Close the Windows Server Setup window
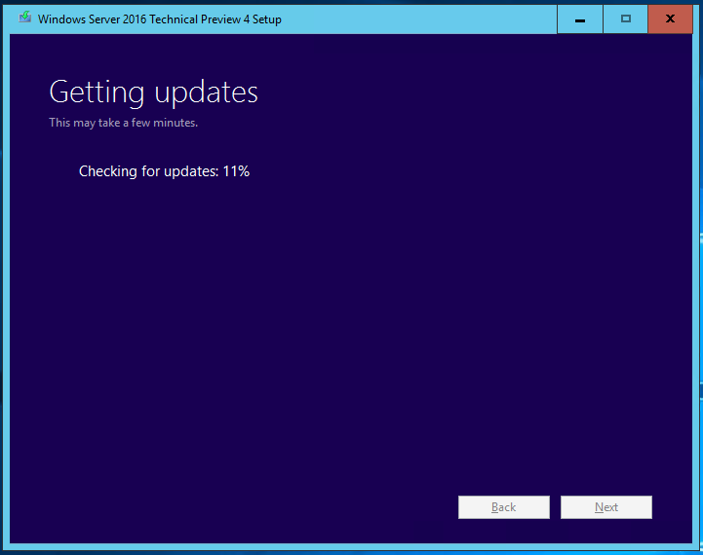Viewport: 703px width, 555px height. 670,19
